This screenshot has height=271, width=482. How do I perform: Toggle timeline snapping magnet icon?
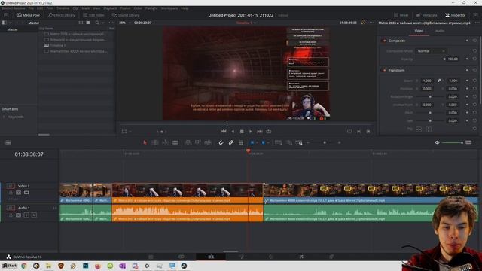click(x=221, y=142)
